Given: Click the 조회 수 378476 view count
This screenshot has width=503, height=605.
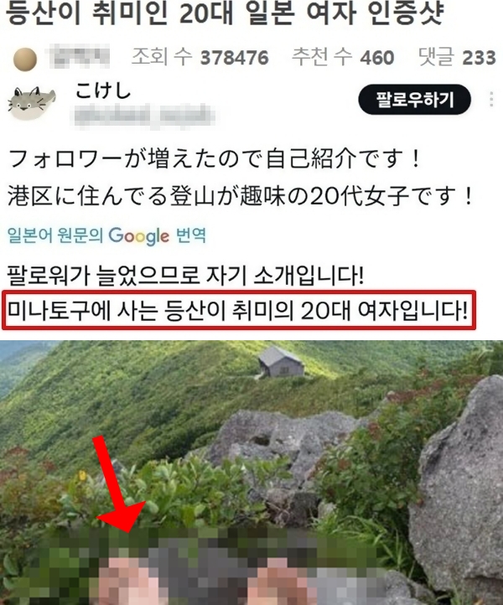Looking at the screenshot, I should tap(200, 58).
